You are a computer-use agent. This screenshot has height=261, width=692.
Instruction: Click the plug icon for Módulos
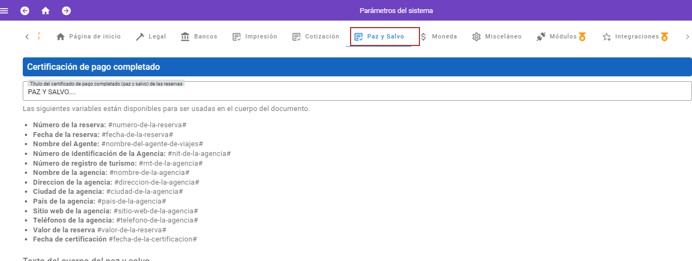(x=541, y=37)
